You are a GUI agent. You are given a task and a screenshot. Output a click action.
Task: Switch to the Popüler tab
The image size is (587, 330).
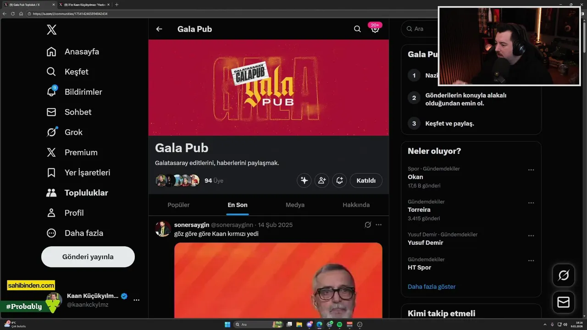coord(178,205)
